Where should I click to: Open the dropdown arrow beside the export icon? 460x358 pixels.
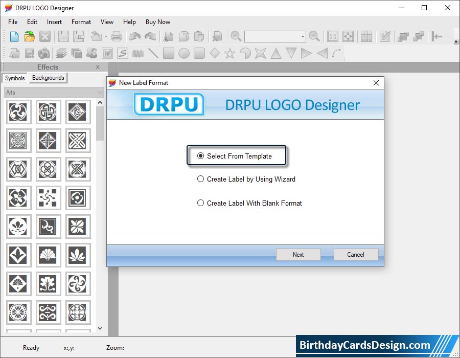[106, 37]
